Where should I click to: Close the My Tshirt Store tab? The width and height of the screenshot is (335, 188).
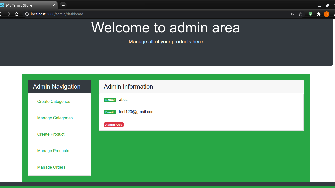(x=54, y=5)
